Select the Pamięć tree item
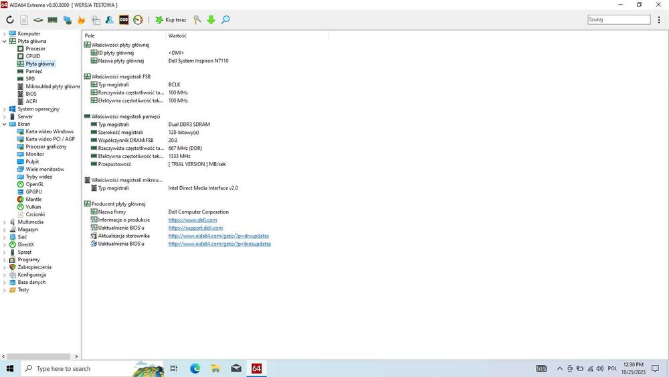 pyautogui.click(x=33, y=71)
